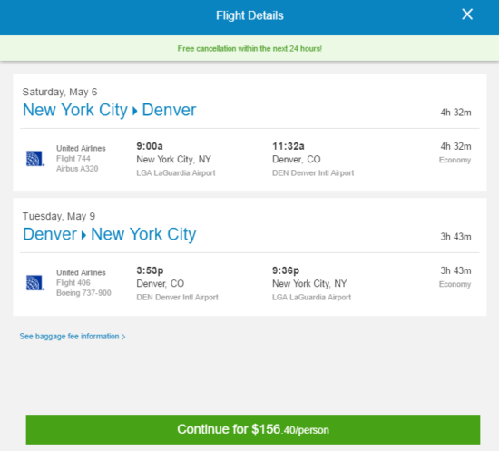The height and width of the screenshot is (451, 499).
Task: Click the 9:00a departure time
Action: point(150,146)
